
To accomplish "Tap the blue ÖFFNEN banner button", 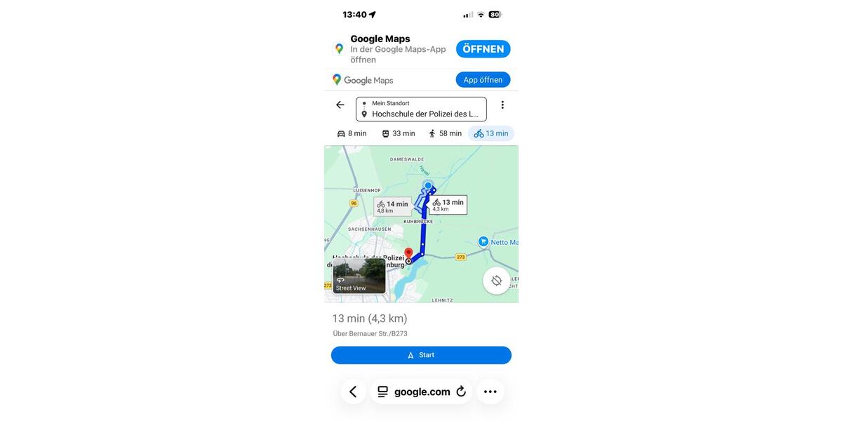I will click(483, 49).
